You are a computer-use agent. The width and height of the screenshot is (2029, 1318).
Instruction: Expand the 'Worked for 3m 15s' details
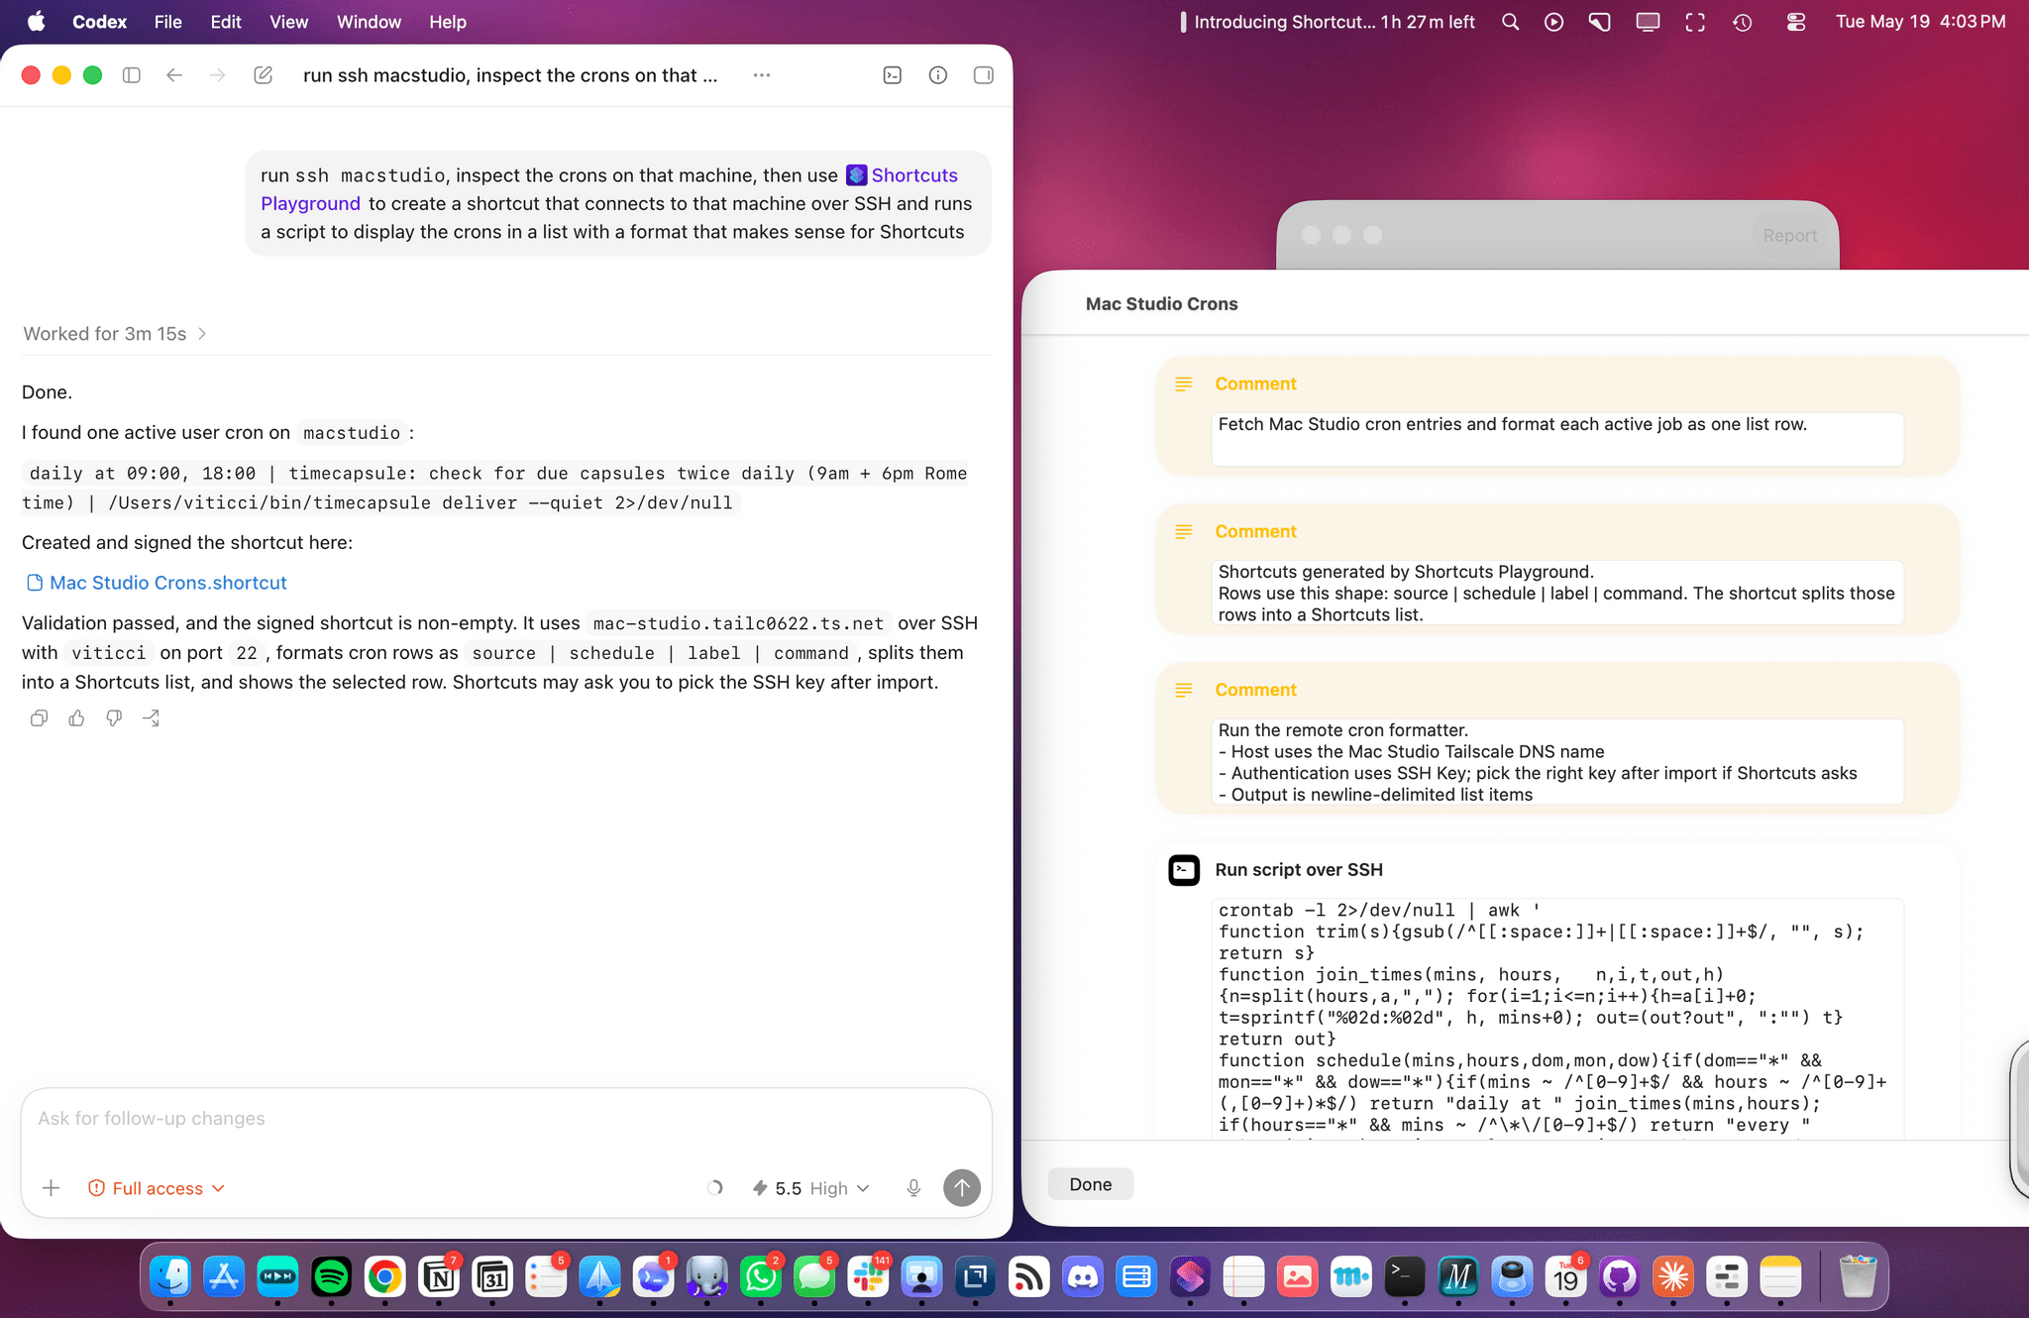click(x=115, y=334)
